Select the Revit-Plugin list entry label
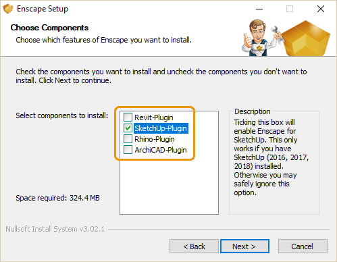This screenshot has width=337, height=262. tap(154, 117)
